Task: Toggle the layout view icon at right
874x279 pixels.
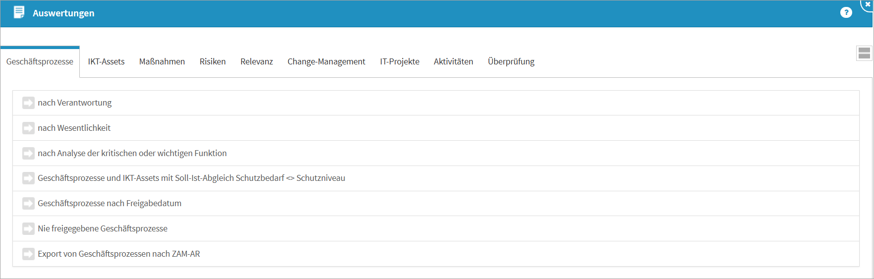Action: pyautogui.click(x=864, y=54)
